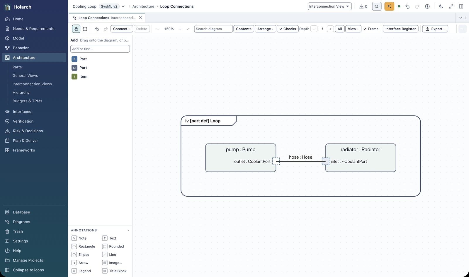This screenshot has width=469, height=277.
Task: Open the more options menu
Action: tap(462, 29)
